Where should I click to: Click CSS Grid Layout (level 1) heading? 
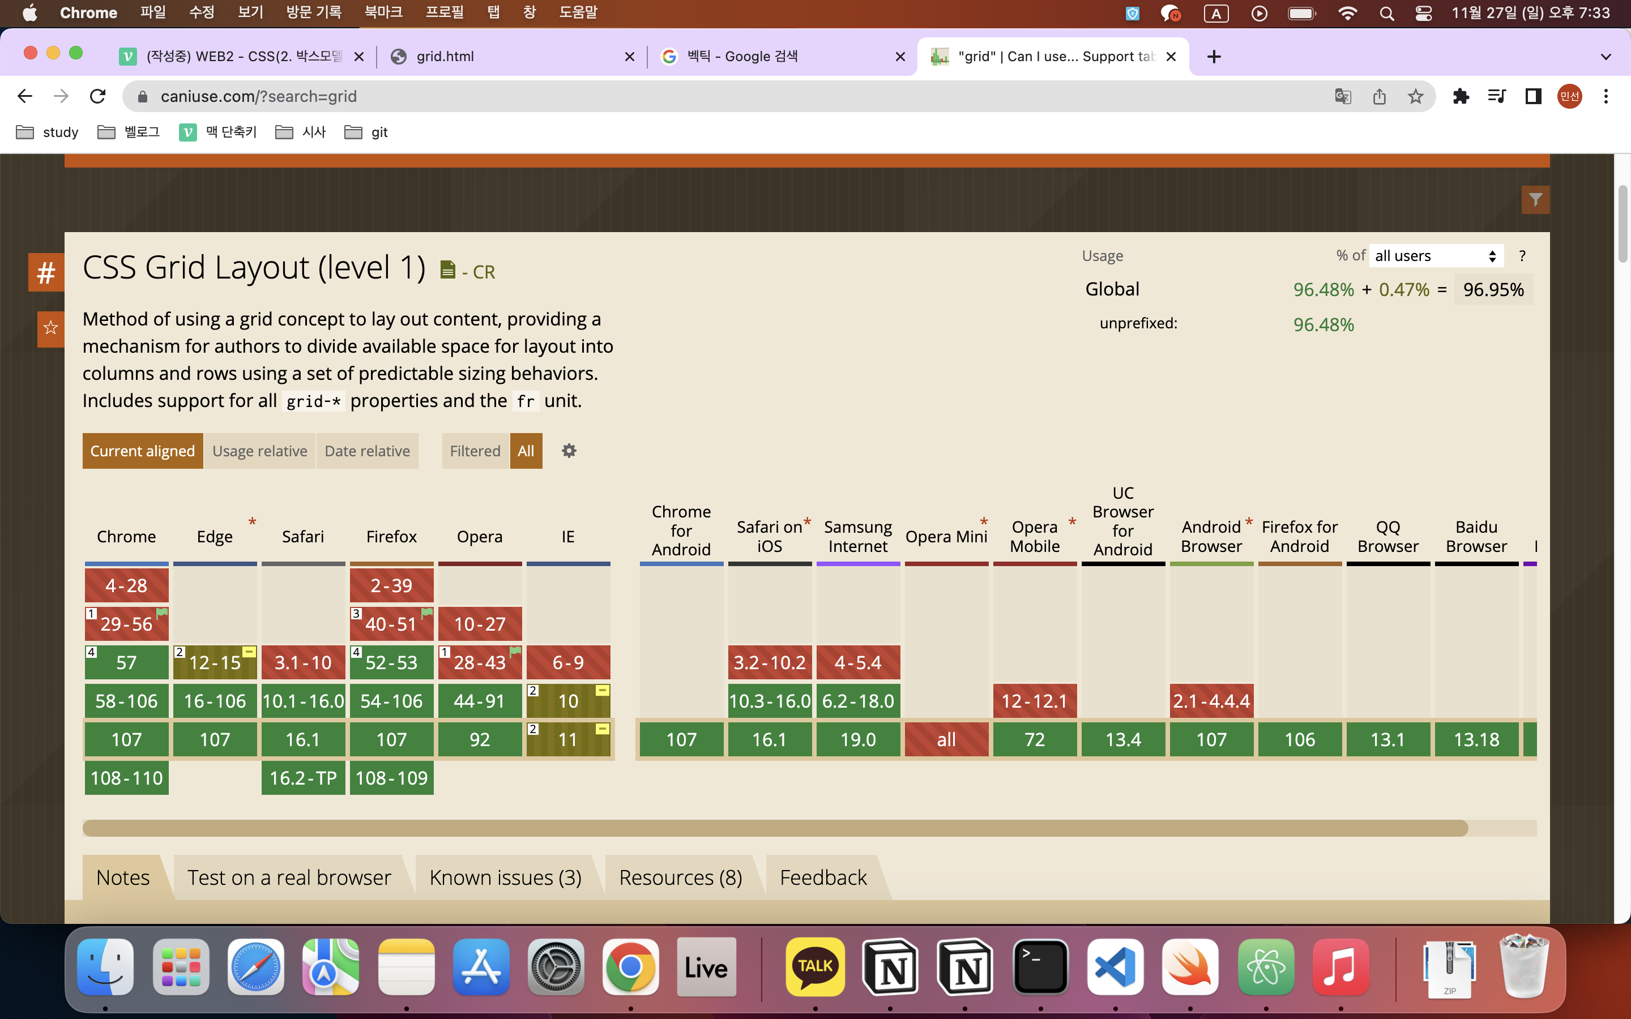click(254, 268)
